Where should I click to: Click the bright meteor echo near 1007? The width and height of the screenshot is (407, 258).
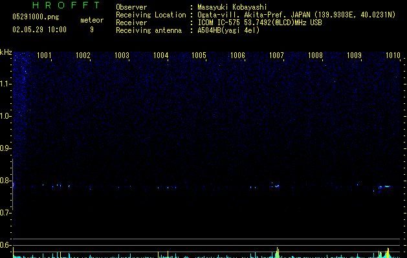click(x=277, y=186)
